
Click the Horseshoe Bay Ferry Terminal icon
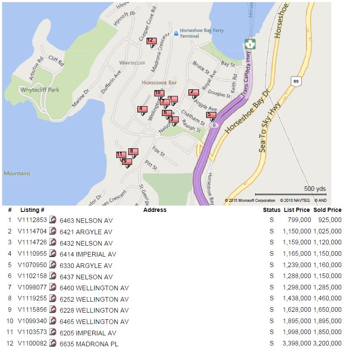point(176,33)
